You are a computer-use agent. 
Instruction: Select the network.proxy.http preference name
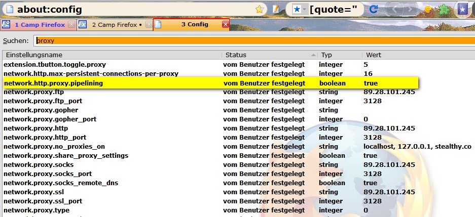[x=36, y=128]
